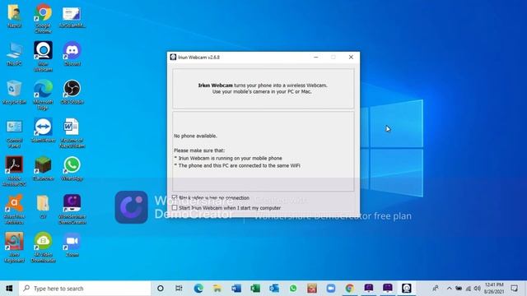Select the Wondershare DemoCreator desktop shortcut
527x296 pixels.
click(72, 210)
